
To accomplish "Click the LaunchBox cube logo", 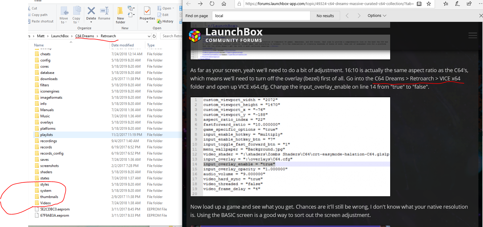I will 195,36.
